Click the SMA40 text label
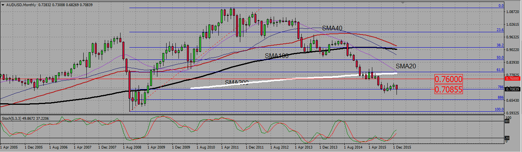This screenshot has height=152, width=522. tap(332, 28)
